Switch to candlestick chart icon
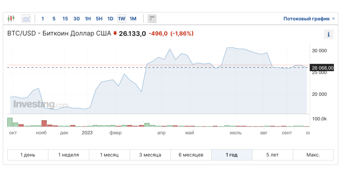 click(x=11, y=18)
